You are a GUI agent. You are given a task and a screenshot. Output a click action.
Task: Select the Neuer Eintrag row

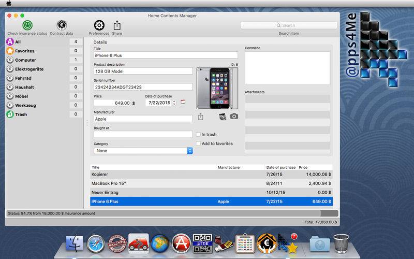coord(211,192)
